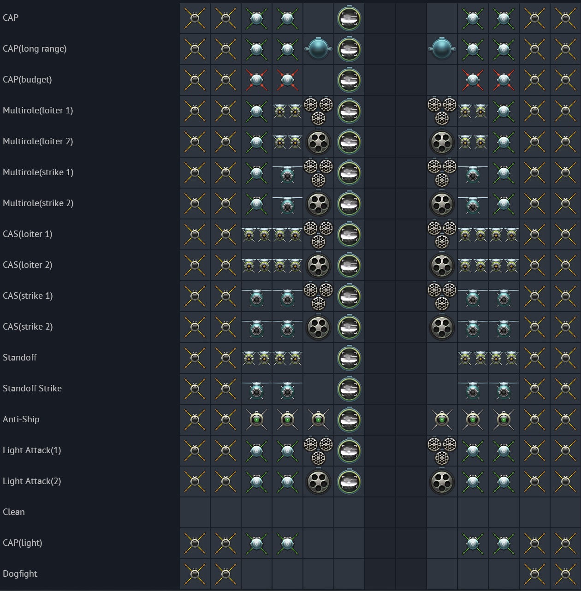Select right triple rocket pod in Multirole(loiter 1) row
Screen dimensions: 581x591
click(x=442, y=111)
